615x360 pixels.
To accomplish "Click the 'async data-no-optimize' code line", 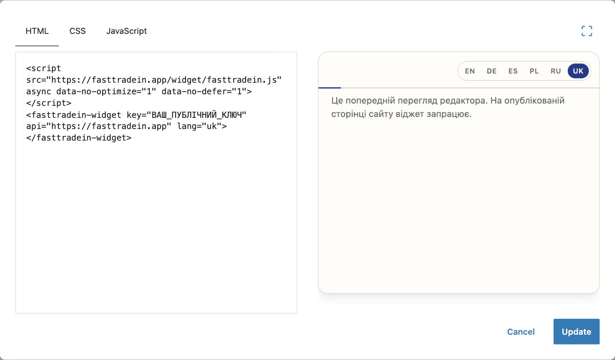I will tap(139, 91).
